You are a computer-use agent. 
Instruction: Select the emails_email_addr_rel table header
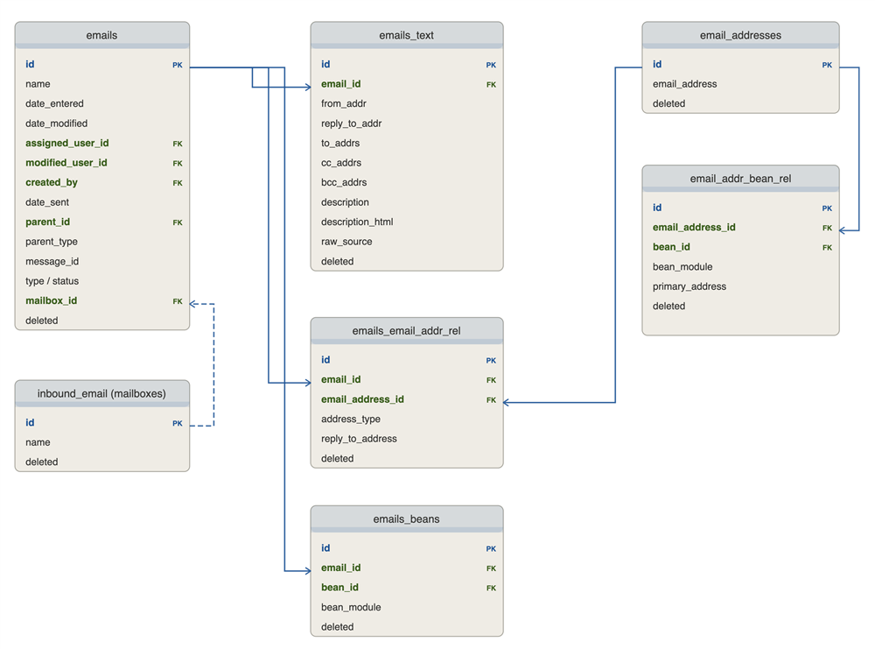(406, 331)
